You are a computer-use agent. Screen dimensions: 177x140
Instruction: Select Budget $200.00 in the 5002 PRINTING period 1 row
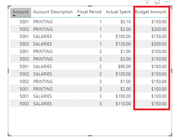159,29
